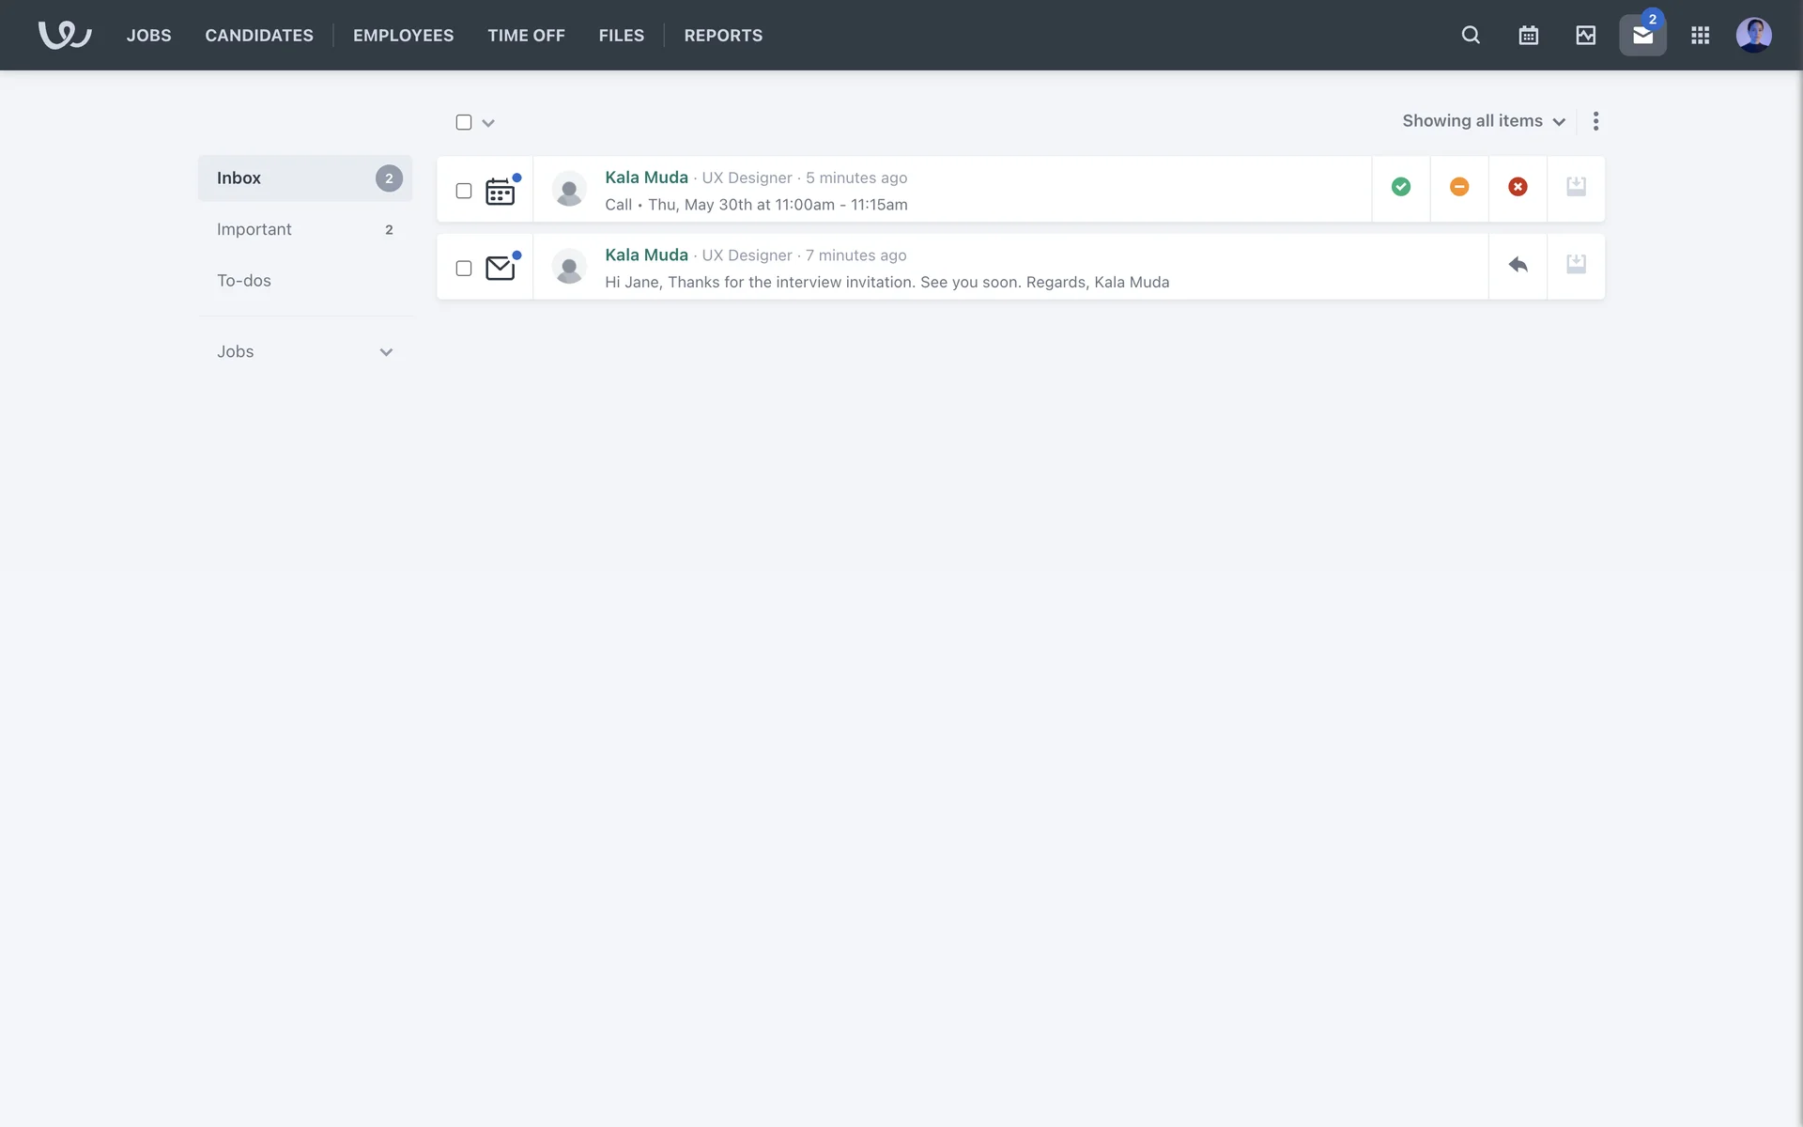
Task: Go to the Candidates menu
Action: (259, 35)
